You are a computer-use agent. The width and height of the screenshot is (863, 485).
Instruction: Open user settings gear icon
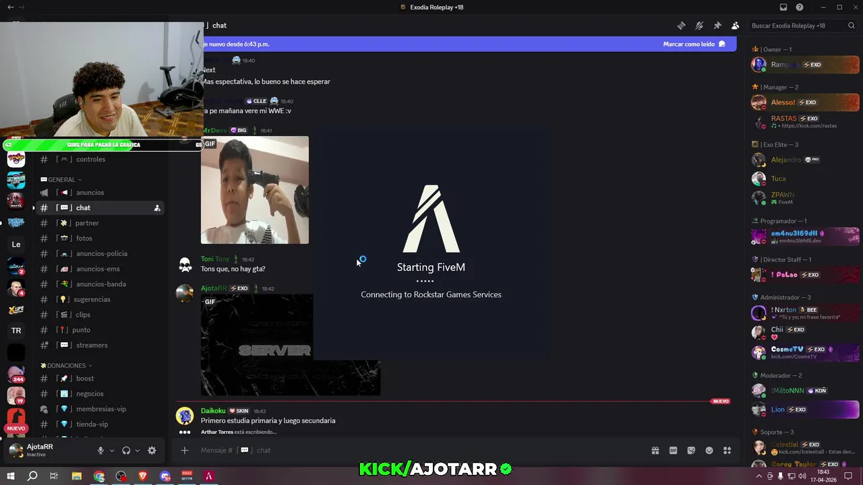(152, 451)
